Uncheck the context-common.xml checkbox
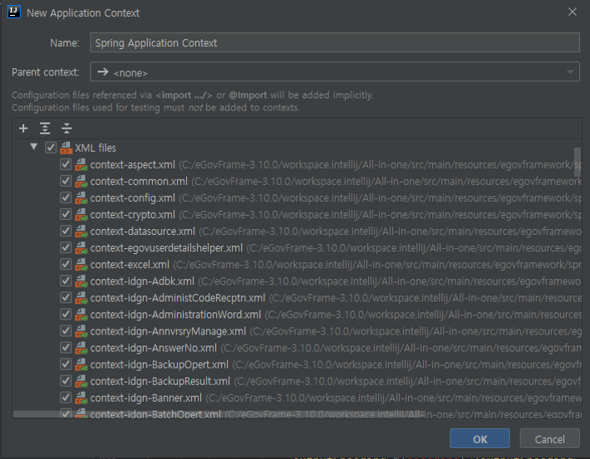This screenshot has width=590, height=459. (x=66, y=181)
